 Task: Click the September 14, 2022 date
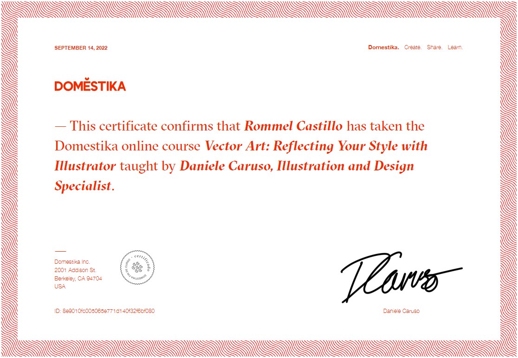[81, 48]
